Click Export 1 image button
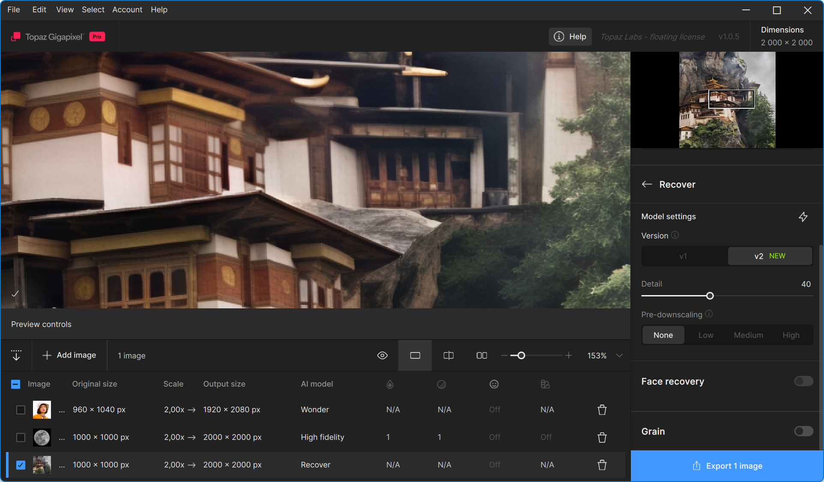The height and width of the screenshot is (482, 824). click(727, 466)
